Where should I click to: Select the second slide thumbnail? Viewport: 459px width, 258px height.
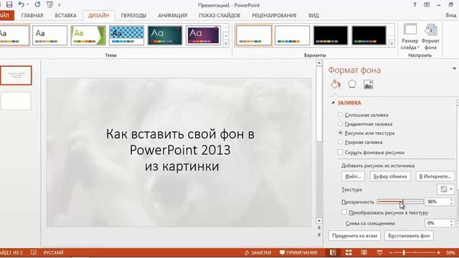(16, 101)
